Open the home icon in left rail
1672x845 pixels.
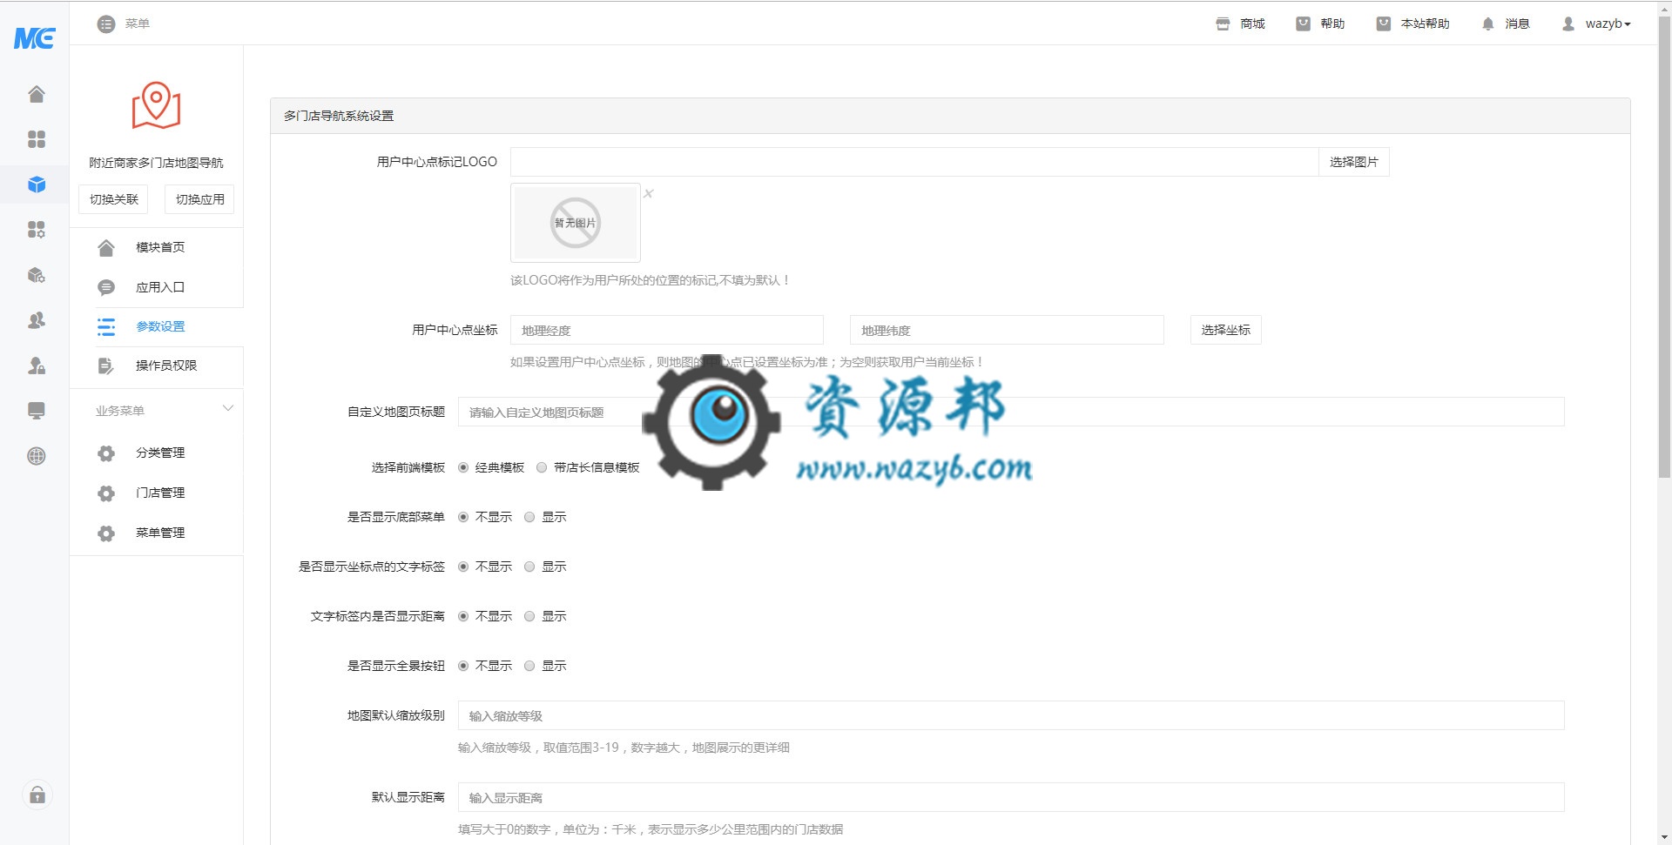click(x=36, y=94)
